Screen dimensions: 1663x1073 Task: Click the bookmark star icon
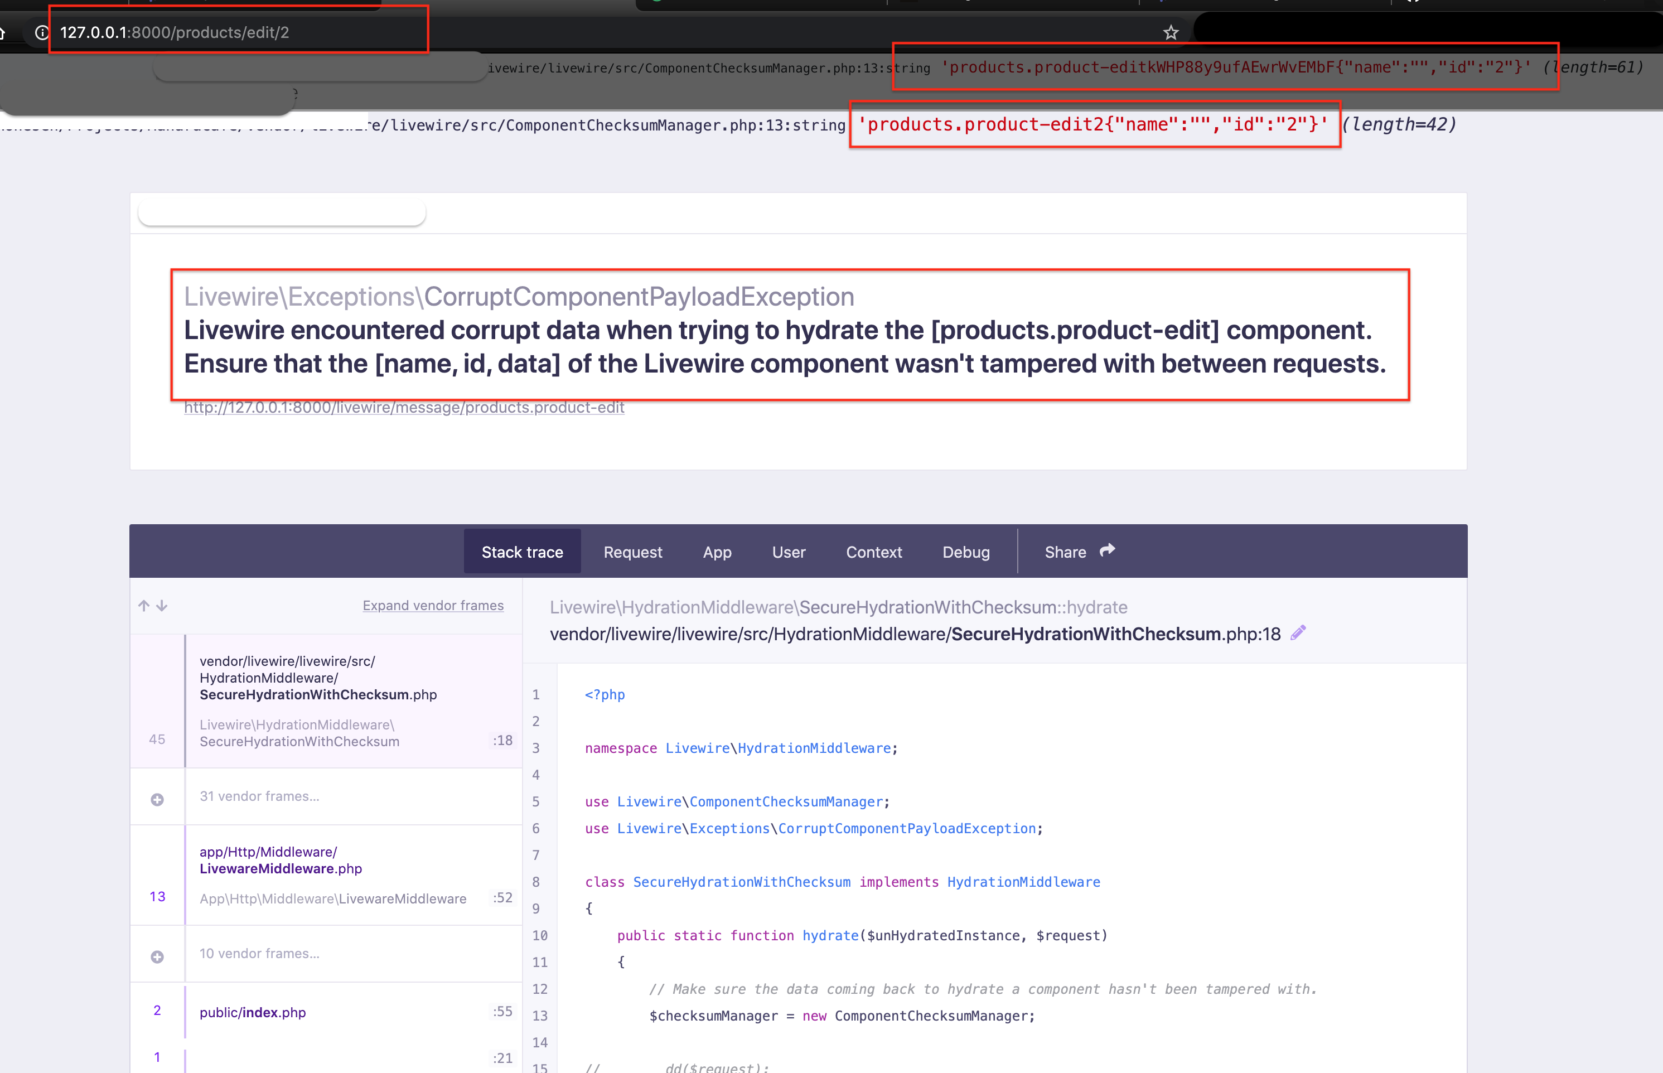[1171, 33]
